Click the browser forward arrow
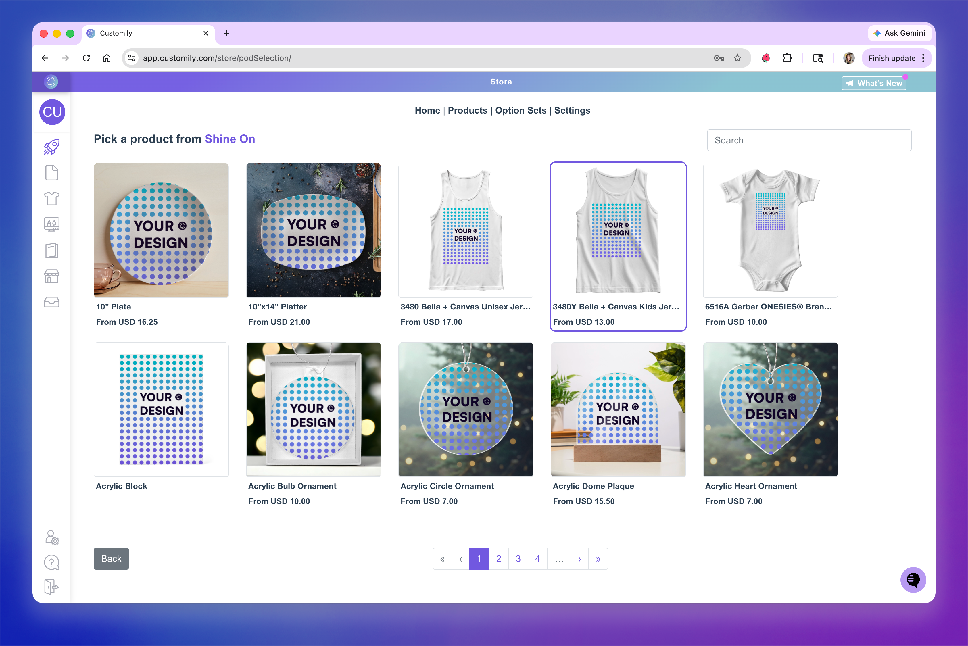The height and width of the screenshot is (646, 968). (66, 58)
